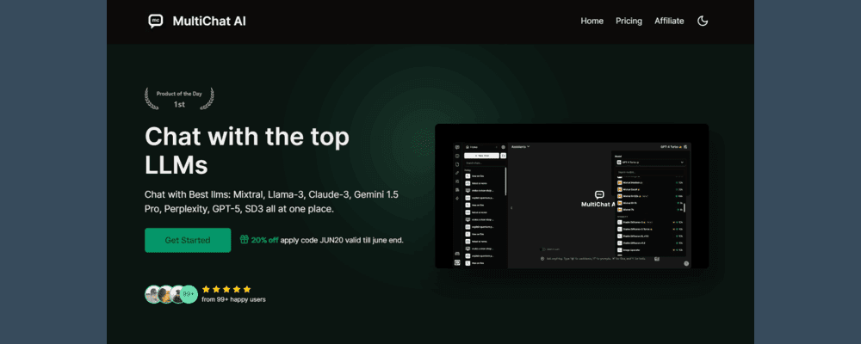Screen dimensions: 861x344
Task: Open the Home page link
Action: pyautogui.click(x=592, y=21)
